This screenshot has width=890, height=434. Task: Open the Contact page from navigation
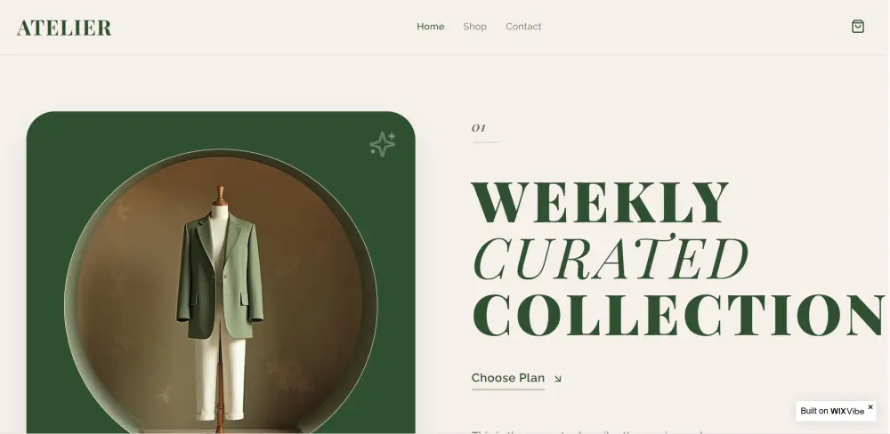523,27
